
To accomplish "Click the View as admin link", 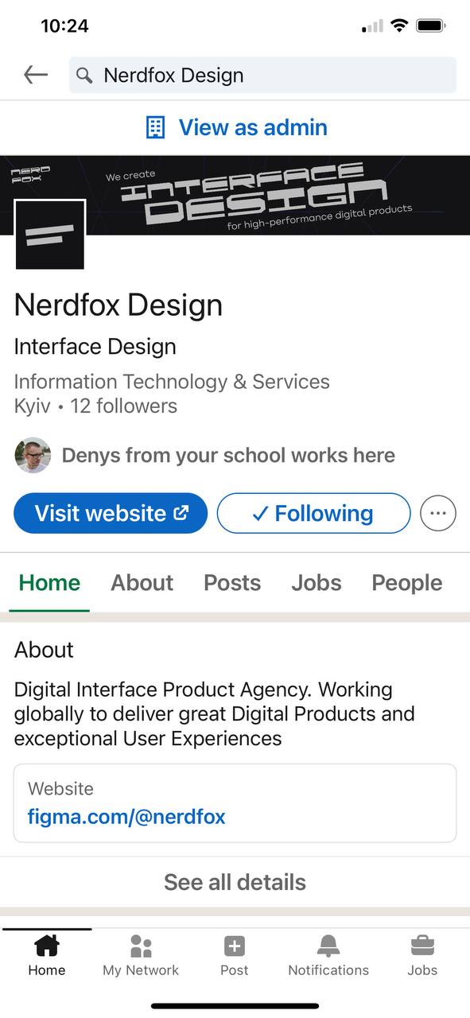I will coord(253,127).
